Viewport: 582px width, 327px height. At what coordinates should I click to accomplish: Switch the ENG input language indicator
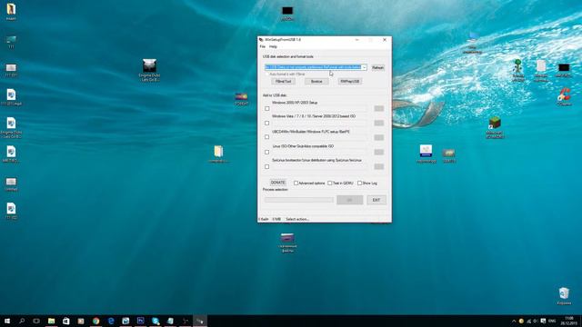click(552, 321)
